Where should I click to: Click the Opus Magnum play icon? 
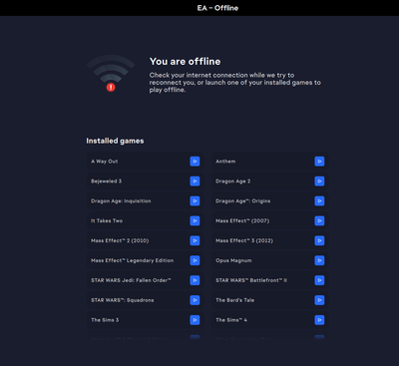pos(319,260)
